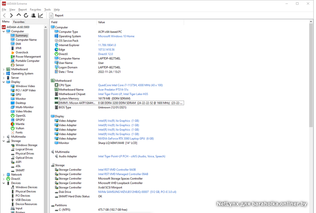Viewport: 316px width, 213px height.
Task: Open Microsoft Windows 10 Home link
Action: pyautogui.click(x=116, y=36)
